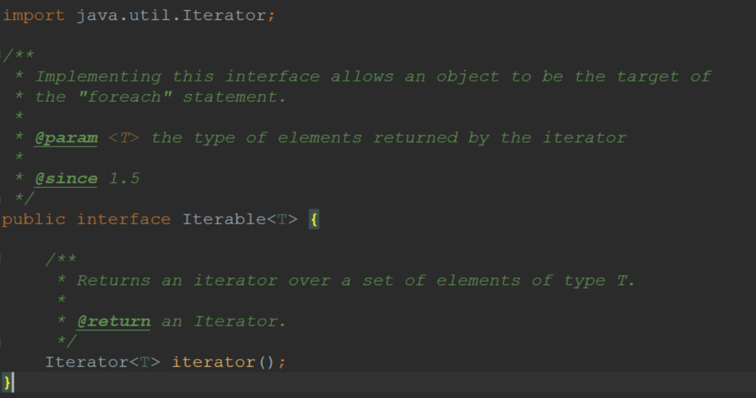
Task: Collapse the class Javadoc comment fold marker
Action: pyautogui.click(x=2, y=56)
